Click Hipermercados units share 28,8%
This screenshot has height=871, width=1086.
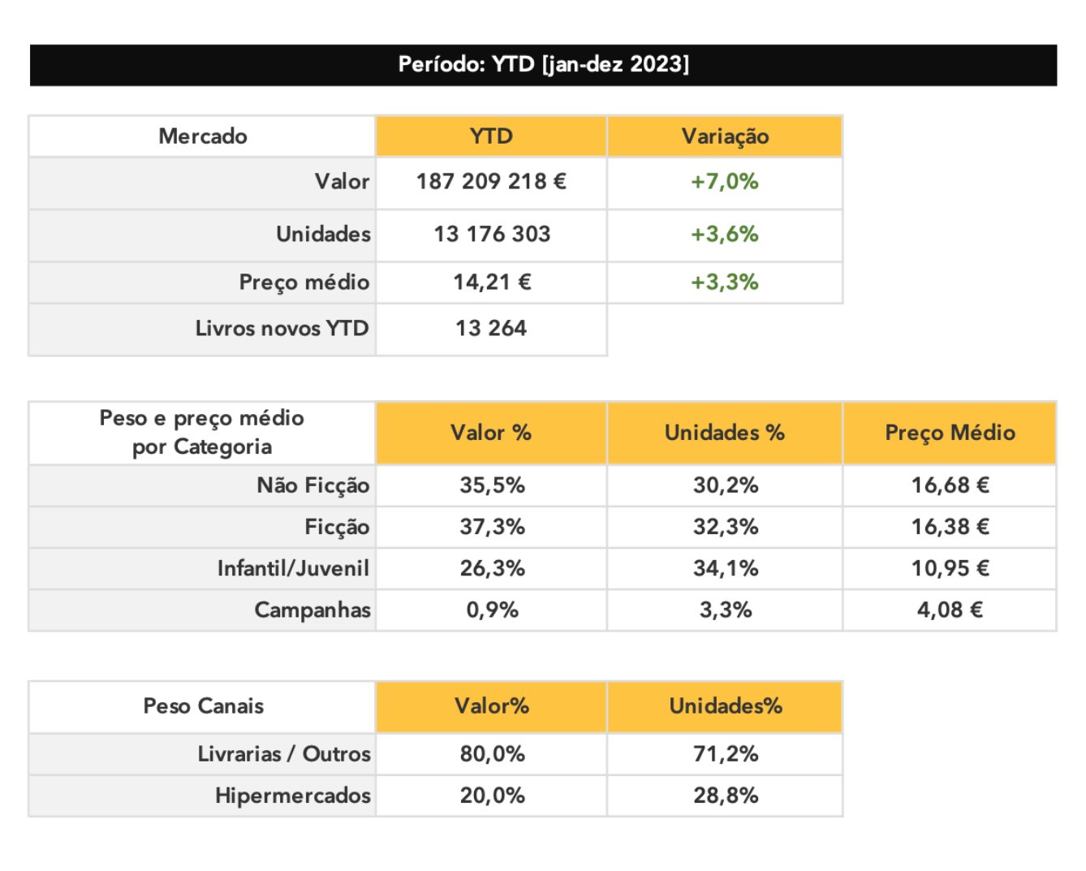(725, 796)
